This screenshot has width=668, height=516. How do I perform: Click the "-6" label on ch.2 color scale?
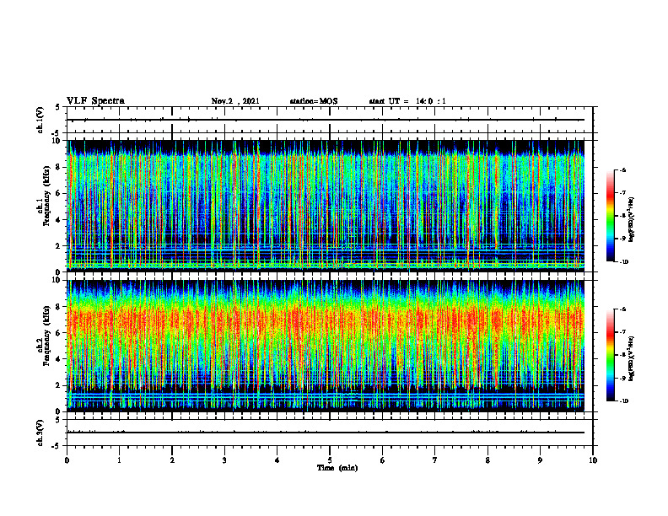pyautogui.click(x=622, y=309)
